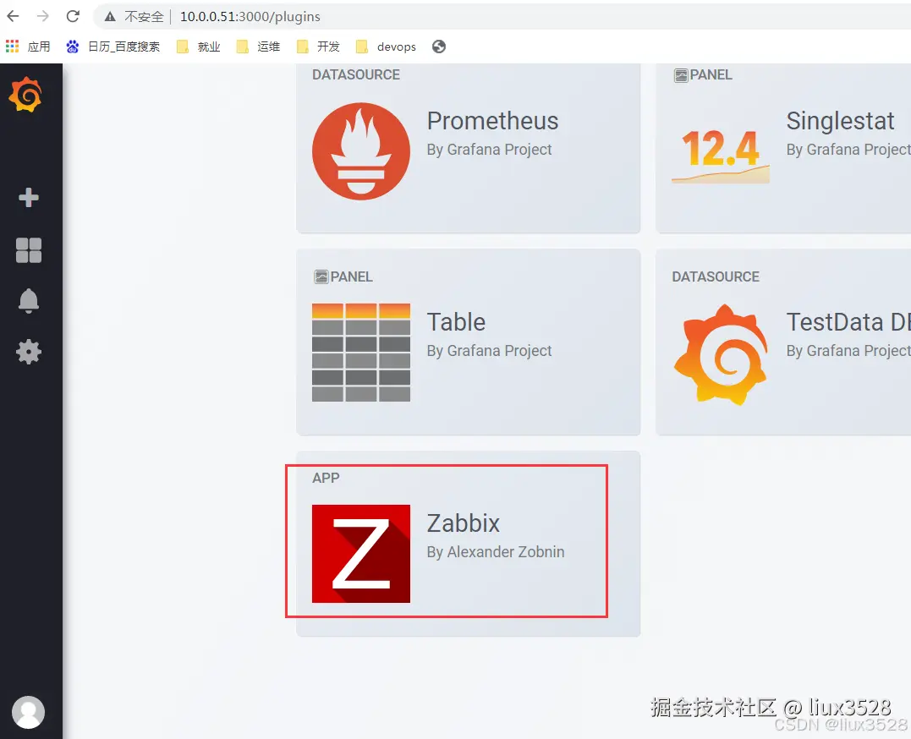Click the browser refresh icon

[73, 15]
